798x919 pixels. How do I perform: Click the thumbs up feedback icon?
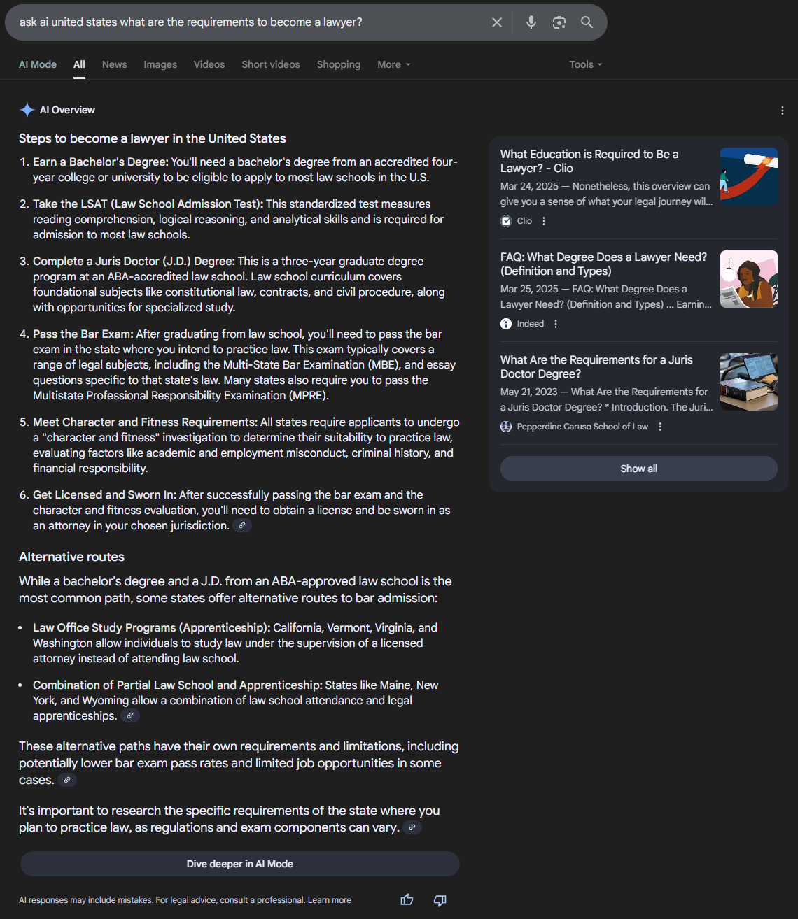point(407,900)
